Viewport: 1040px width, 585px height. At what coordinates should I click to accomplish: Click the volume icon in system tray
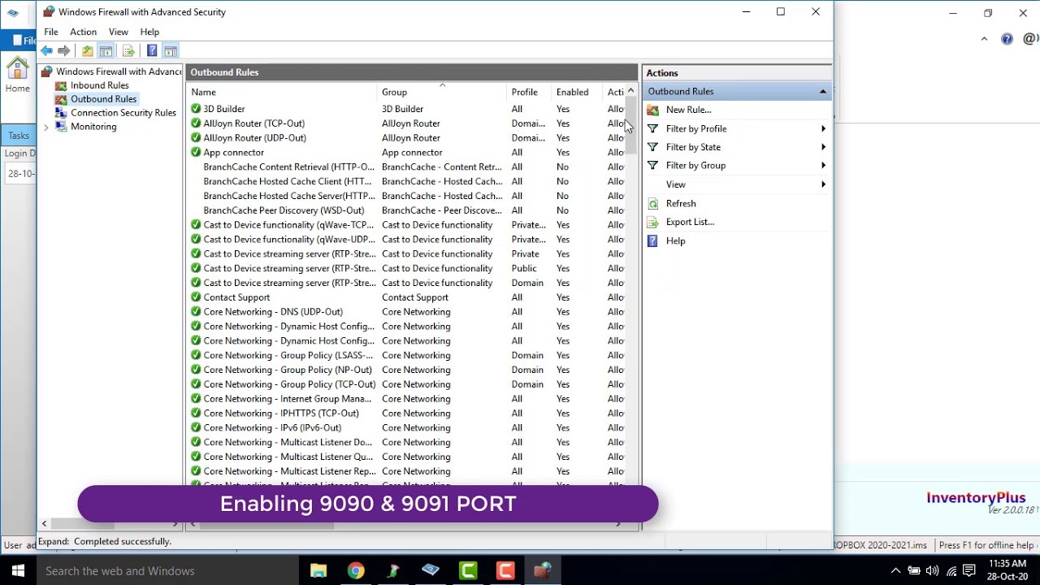(932, 570)
